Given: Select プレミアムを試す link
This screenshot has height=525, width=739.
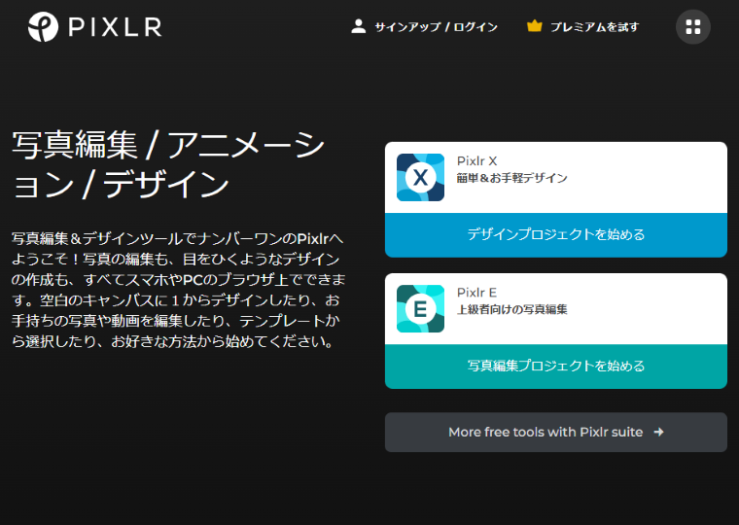Looking at the screenshot, I should 595,27.
